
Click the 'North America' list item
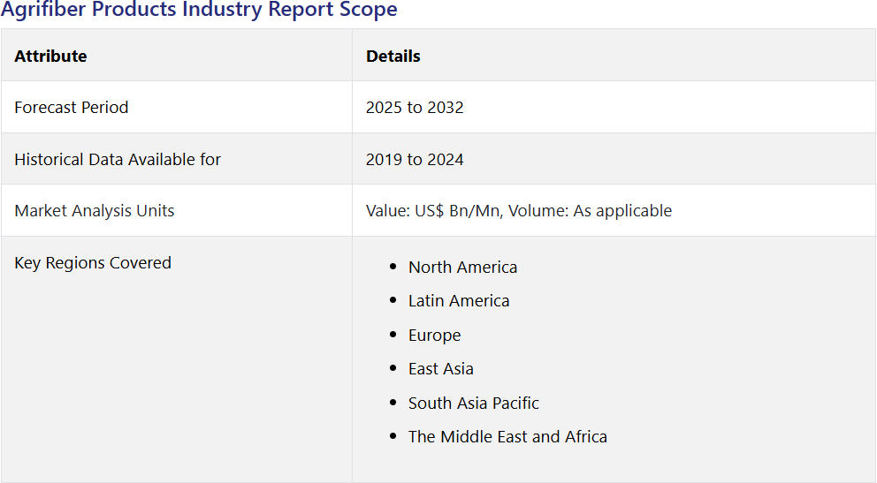coord(462,267)
